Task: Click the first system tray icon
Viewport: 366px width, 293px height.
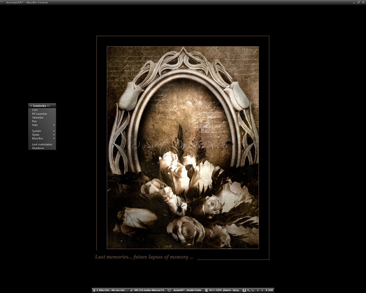Action: (x=244, y=290)
